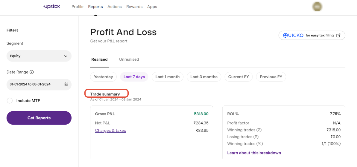Click the date range input field

pyautogui.click(x=39, y=84)
